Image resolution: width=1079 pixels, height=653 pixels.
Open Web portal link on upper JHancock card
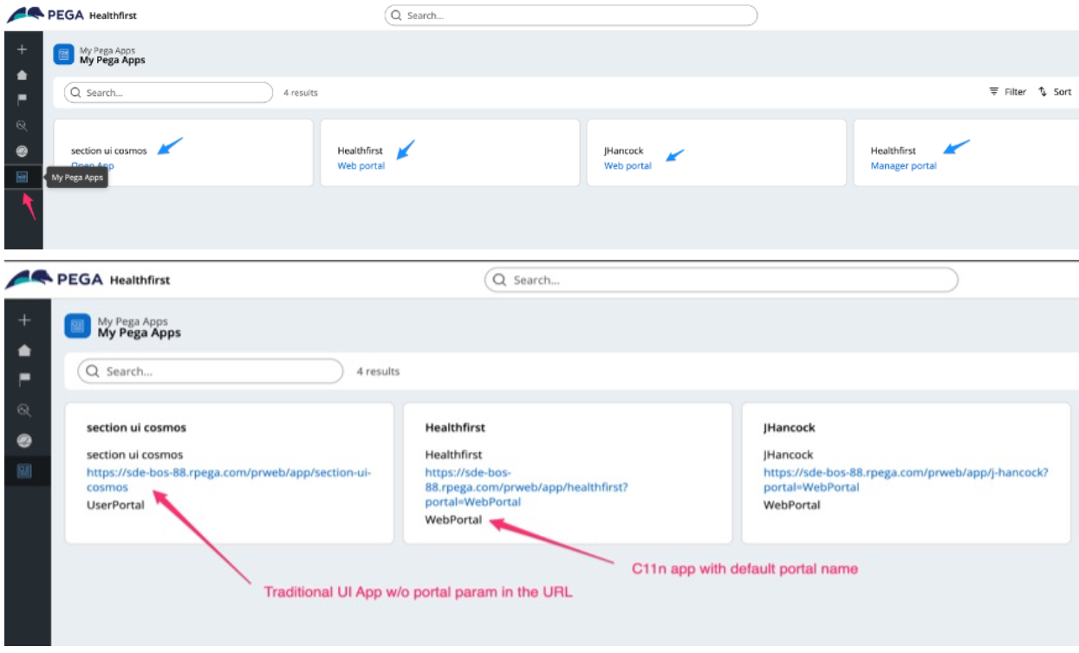click(627, 165)
